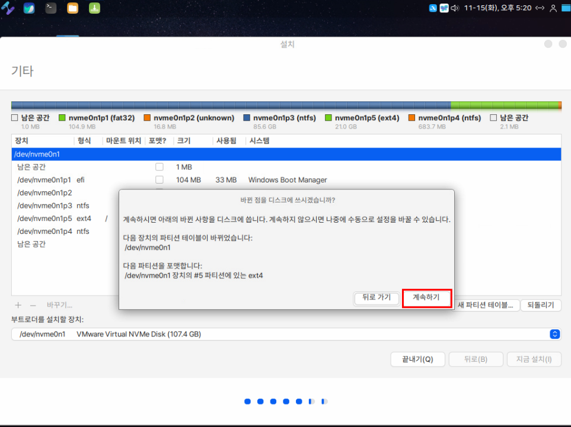Open the terminal icon in the top panel
The height and width of the screenshot is (427, 571).
coord(51,8)
